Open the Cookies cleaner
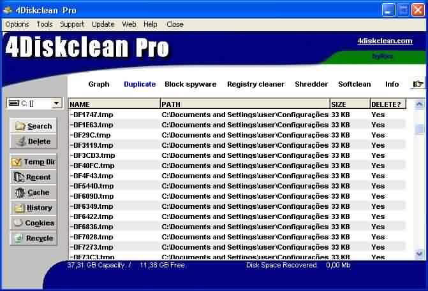The width and height of the screenshot is (428, 291). [x=33, y=223]
